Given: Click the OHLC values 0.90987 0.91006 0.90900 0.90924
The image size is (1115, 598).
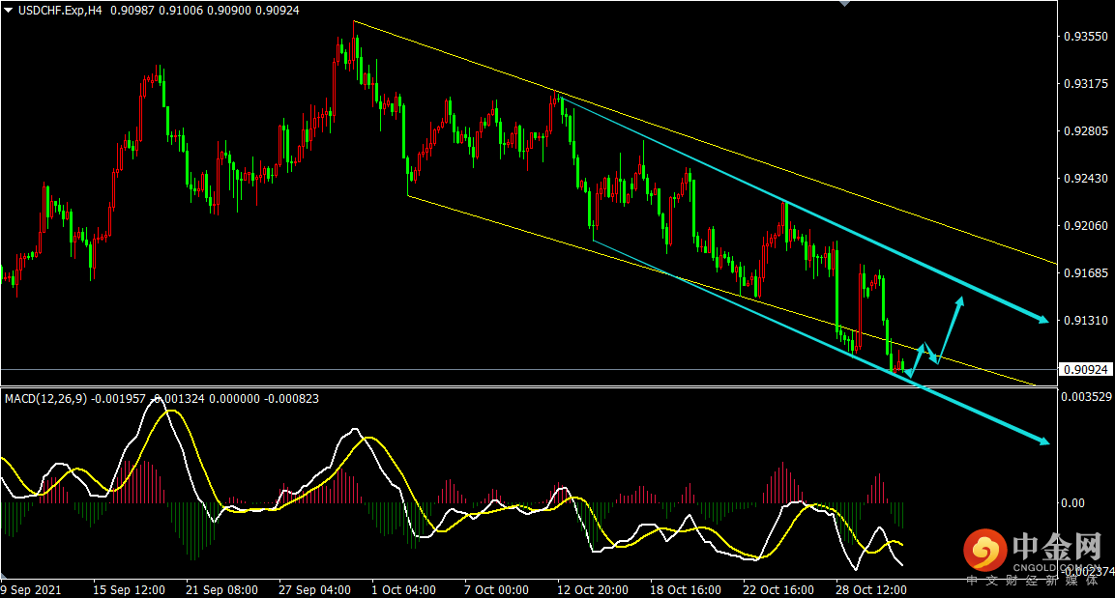Looking at the screenshot, I should 205,11.
